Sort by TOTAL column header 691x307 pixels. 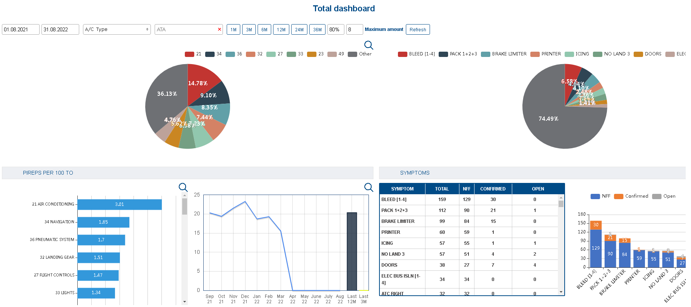tap(442, 189)
